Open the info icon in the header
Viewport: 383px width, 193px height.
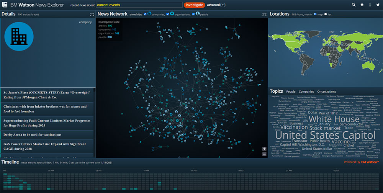(x=370, y=5)
